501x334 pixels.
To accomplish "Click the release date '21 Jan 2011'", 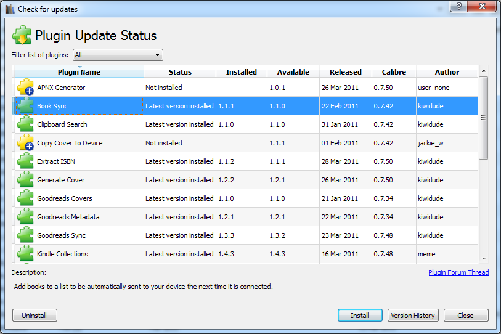I will coord(340,199).
